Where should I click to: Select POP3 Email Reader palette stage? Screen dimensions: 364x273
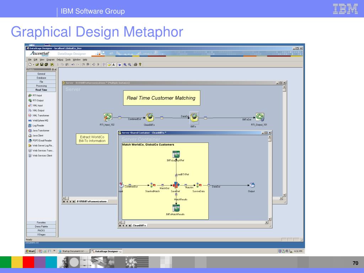tap(40, 140)
